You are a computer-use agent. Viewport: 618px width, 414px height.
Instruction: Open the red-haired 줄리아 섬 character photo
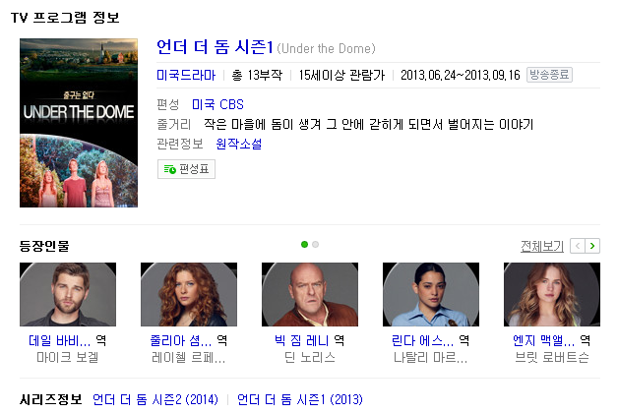click(x=189, y=294)
